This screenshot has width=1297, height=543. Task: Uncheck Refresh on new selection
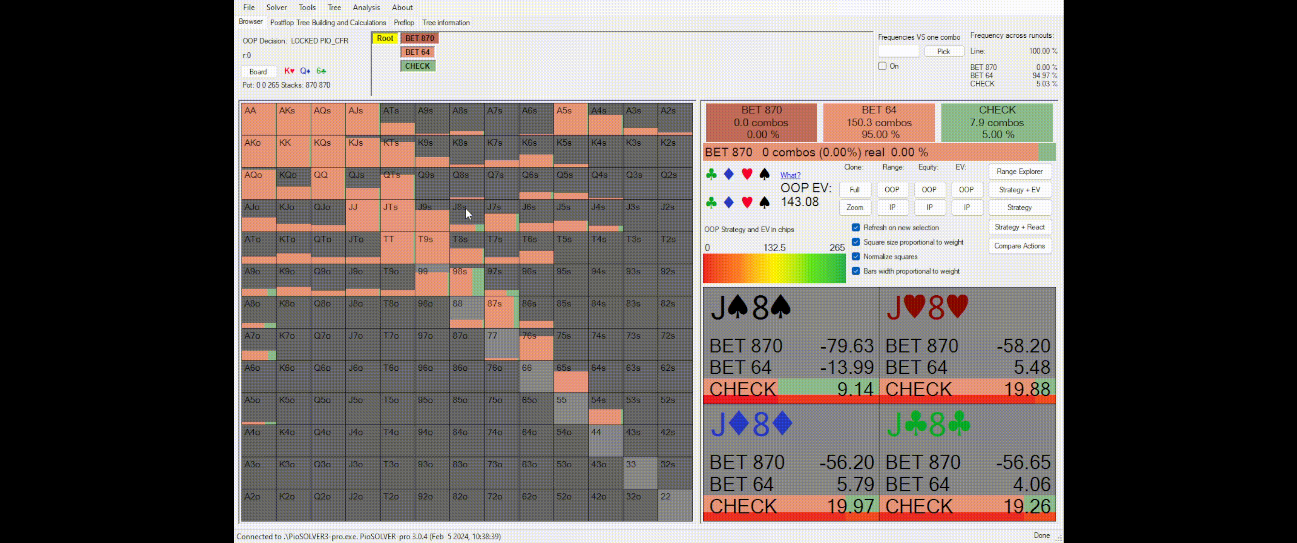855,228
